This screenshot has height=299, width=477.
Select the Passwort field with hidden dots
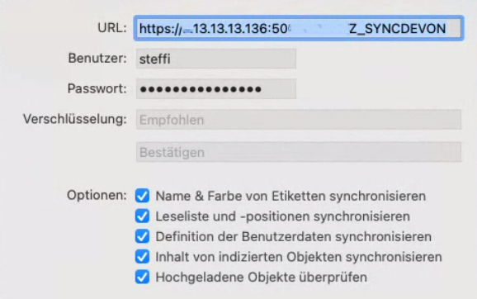point(216,89)
